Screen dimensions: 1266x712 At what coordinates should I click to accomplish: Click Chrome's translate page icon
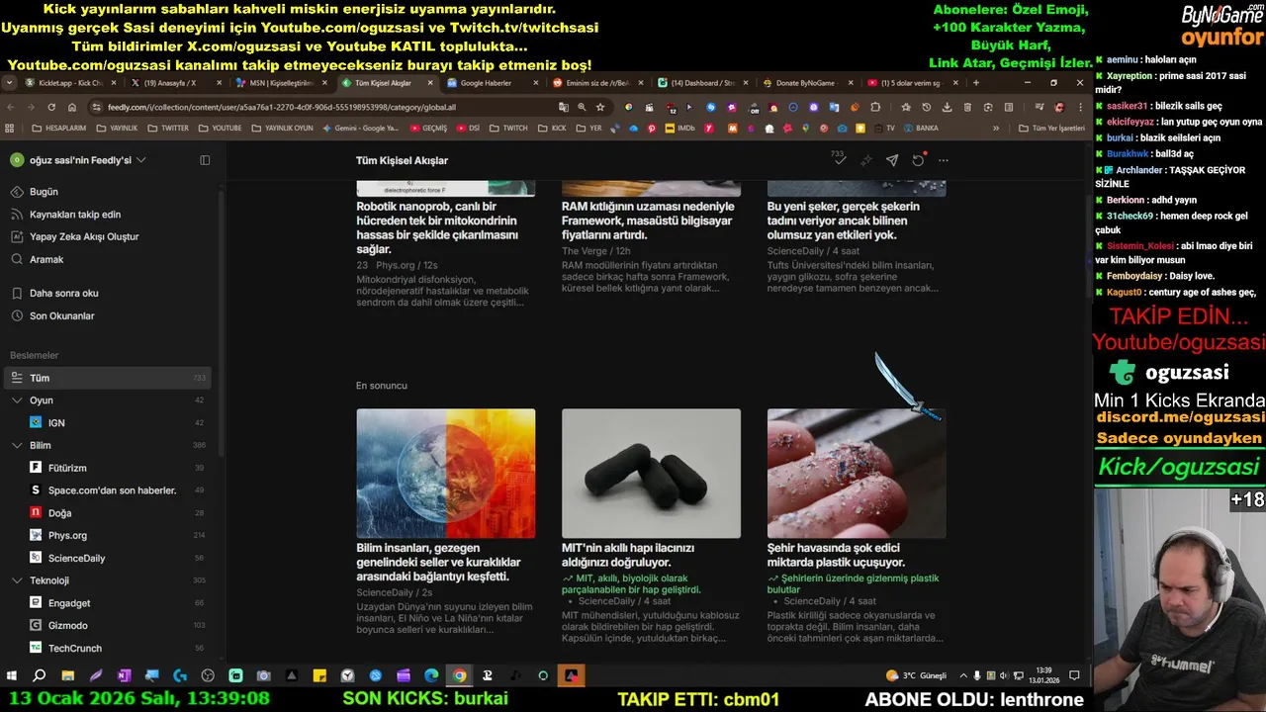click(x=564, y=107)
